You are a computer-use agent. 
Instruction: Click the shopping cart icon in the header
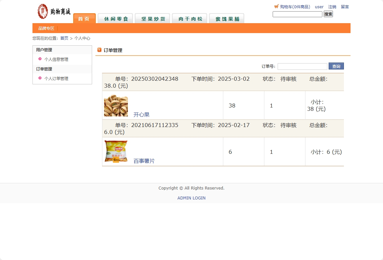click(x=276, y=6)
